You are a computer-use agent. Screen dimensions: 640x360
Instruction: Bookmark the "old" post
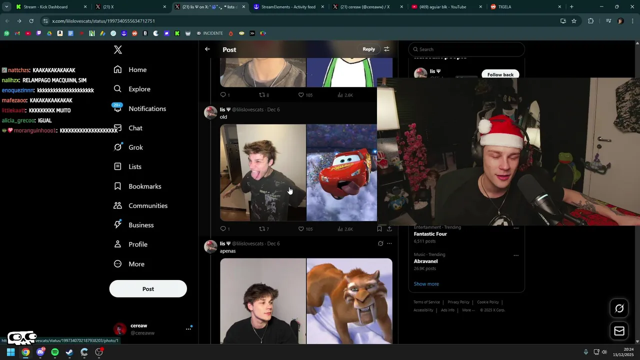(x=379, y=229)
